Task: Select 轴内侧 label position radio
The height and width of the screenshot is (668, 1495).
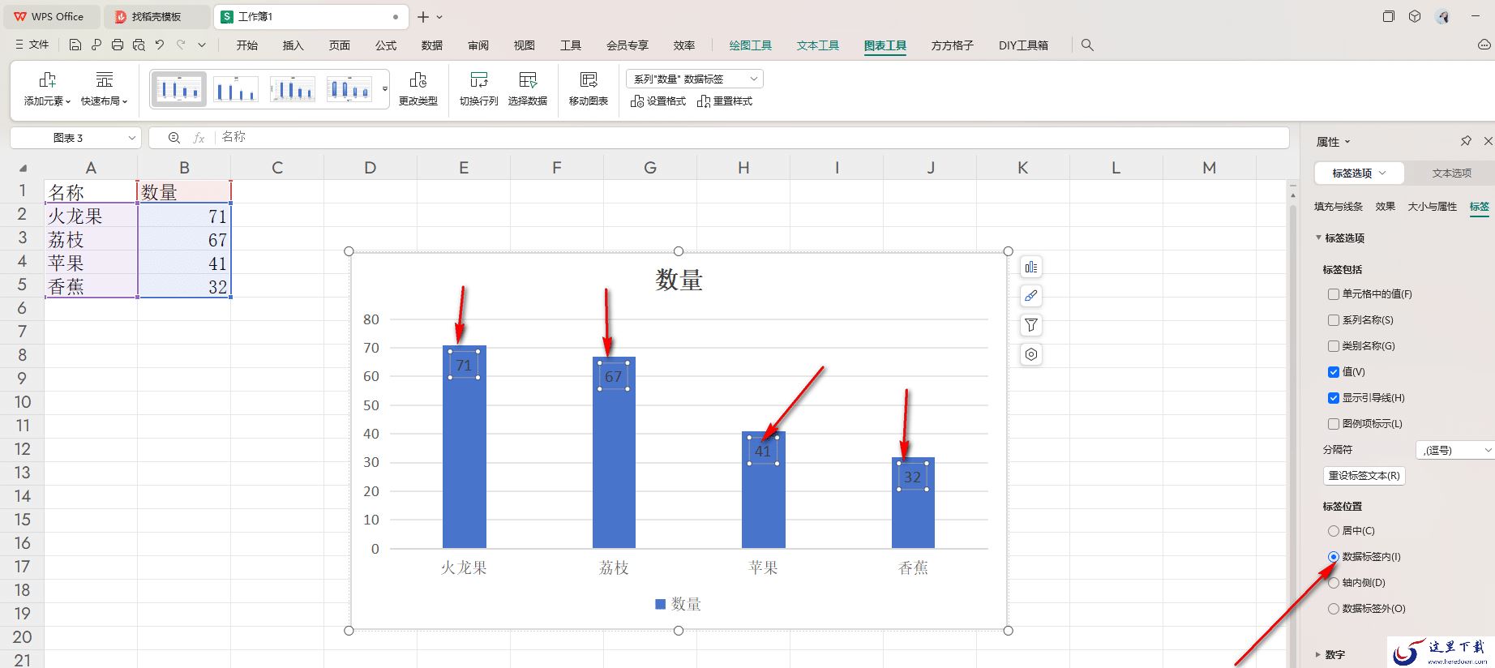Action: [1334, 583]
